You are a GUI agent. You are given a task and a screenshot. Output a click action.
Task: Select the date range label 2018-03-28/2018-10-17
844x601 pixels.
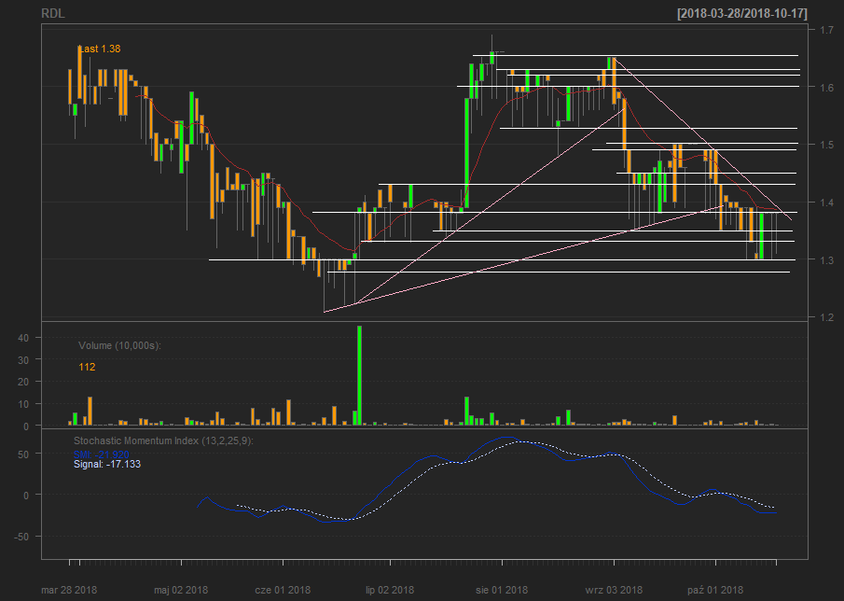click(x=742, y=14)
